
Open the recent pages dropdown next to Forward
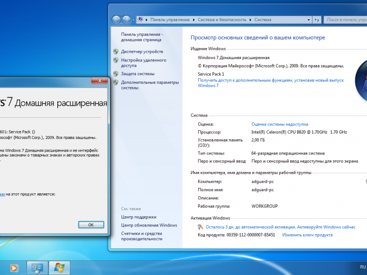coord(133,20)
